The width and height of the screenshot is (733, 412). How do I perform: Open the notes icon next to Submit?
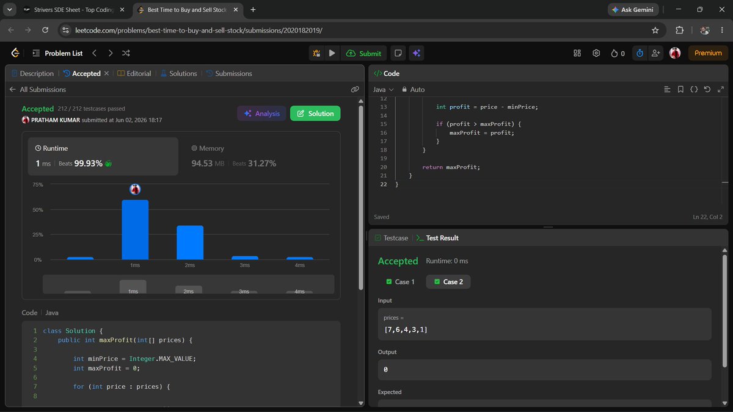click(398, 53)
